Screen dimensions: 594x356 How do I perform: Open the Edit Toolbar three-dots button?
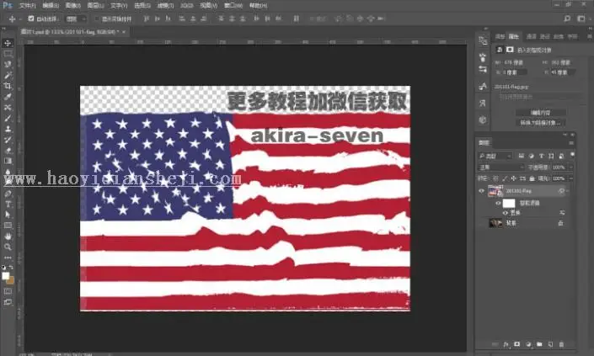click(x=8, y=258)
